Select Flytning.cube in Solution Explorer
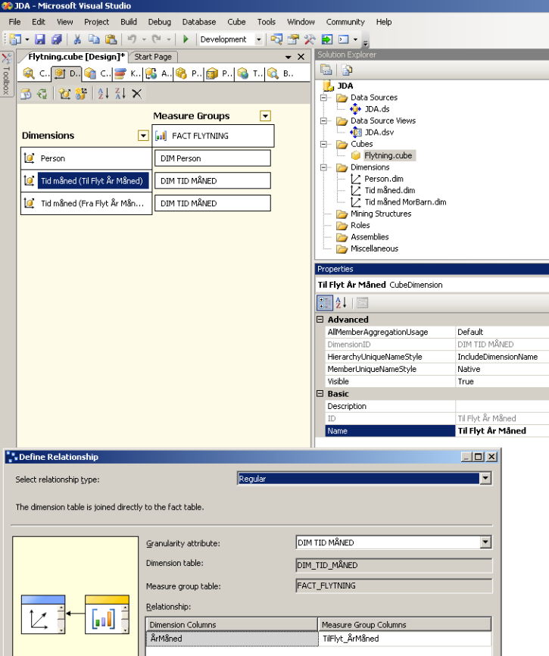The image size is (549, 656). [x=388, y=155]
